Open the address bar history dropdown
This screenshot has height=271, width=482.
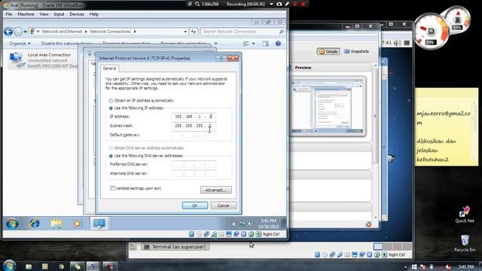coord(185,32)
